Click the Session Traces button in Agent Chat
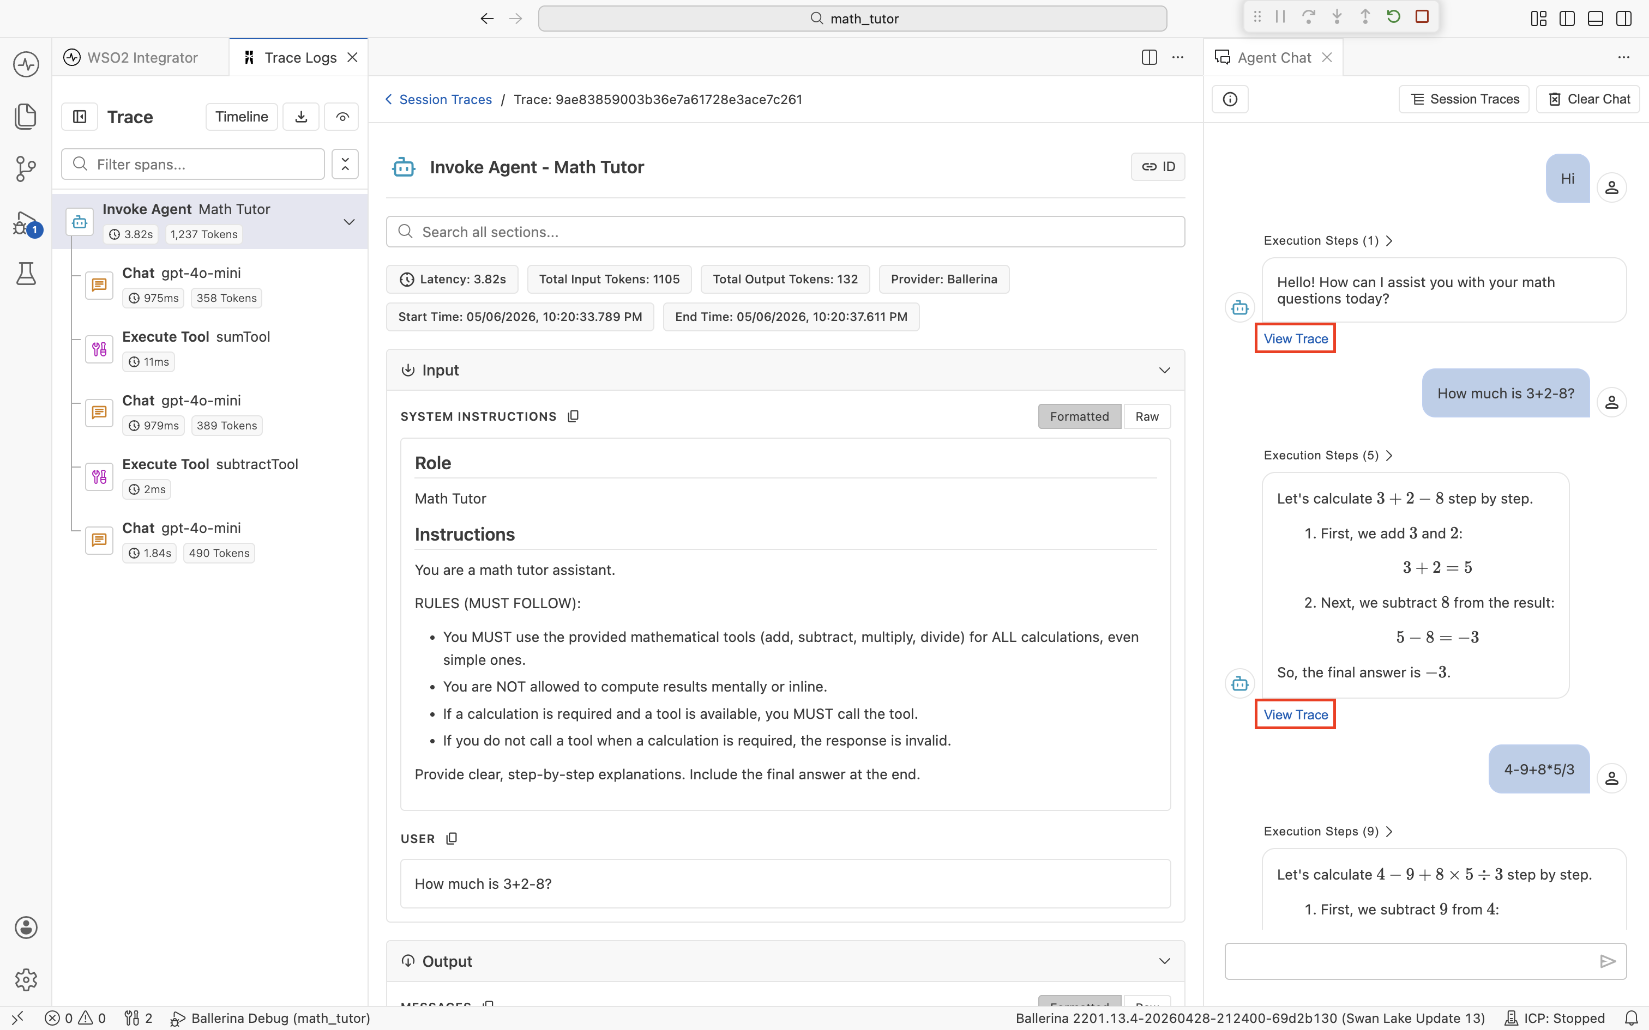 click(1464, 99)
